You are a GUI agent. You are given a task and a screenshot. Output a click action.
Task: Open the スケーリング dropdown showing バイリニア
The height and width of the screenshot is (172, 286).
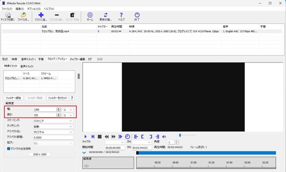click(x=53, y=121)
